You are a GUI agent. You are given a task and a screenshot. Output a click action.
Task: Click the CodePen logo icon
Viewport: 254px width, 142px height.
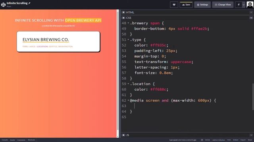3,5
